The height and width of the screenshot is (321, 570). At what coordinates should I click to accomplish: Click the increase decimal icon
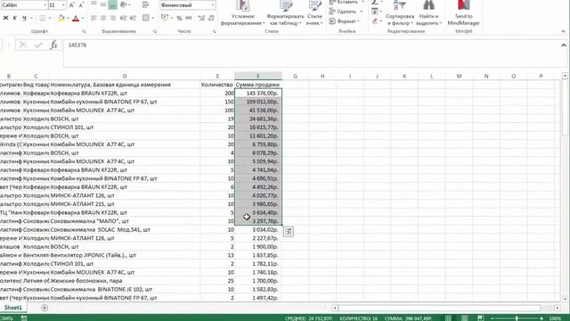click(x=201, y=18)
